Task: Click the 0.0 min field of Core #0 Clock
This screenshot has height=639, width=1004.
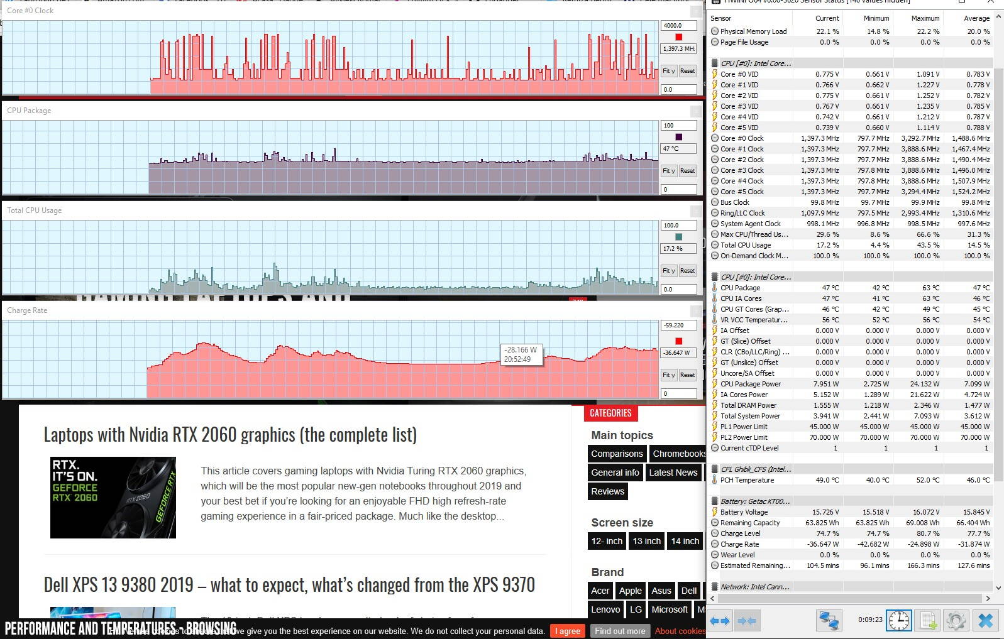Action: point(678,90)
